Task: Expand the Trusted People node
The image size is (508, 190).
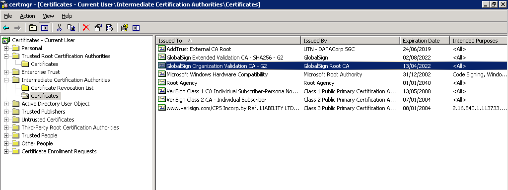Action: pos(6,135)
